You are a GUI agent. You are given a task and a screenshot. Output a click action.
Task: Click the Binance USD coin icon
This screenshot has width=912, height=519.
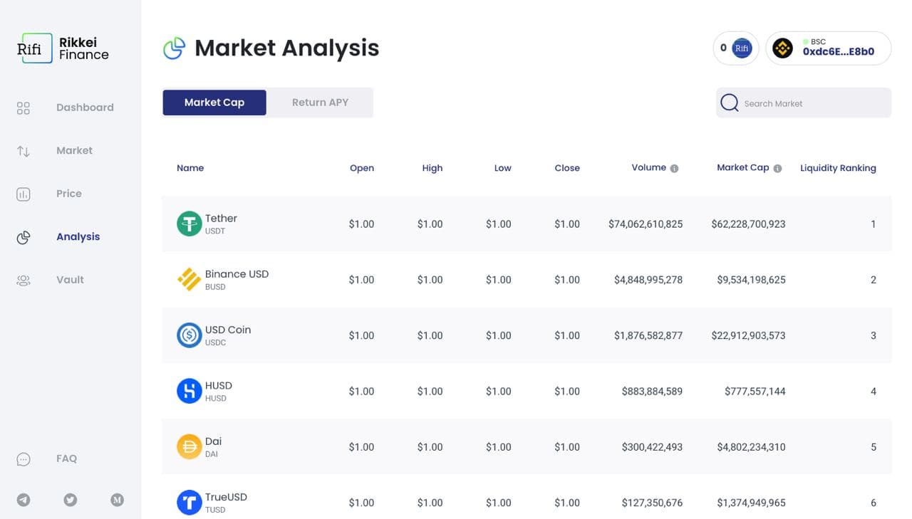[190, 280]
